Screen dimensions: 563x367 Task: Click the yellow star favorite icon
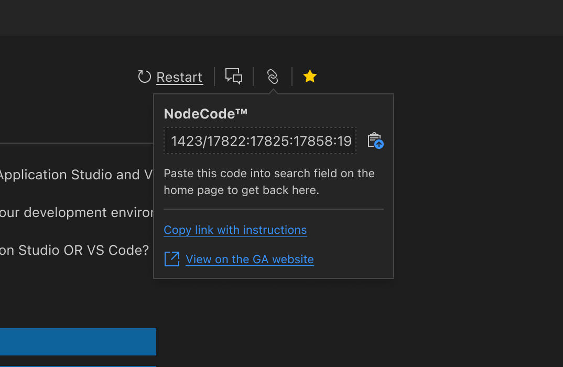pos(310,77)
